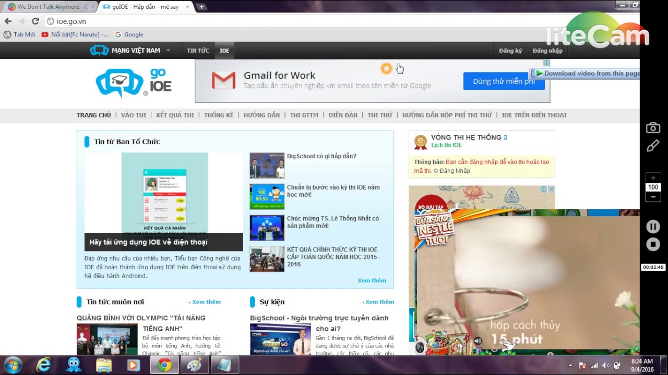
Task: Open the THỐNG KÊ menu
Action: coord(219,115)
